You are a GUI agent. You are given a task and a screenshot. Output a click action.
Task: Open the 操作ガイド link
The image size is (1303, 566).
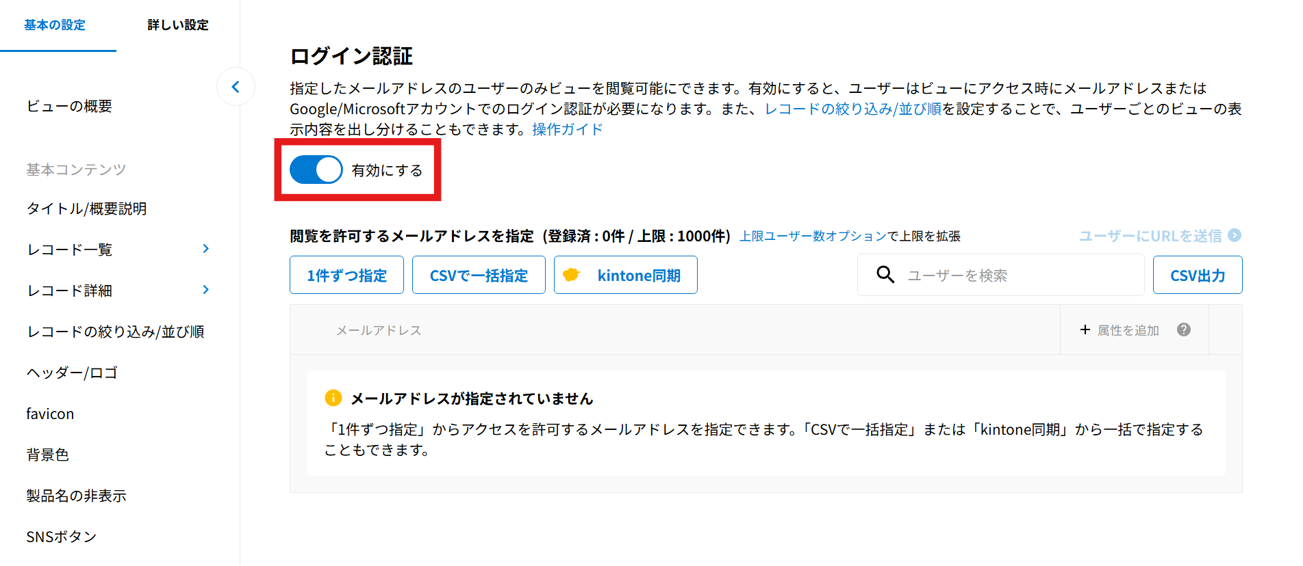(567, 129)
